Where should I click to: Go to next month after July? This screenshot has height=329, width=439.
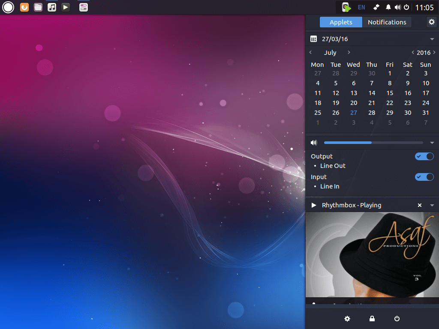tap(349, 52)
